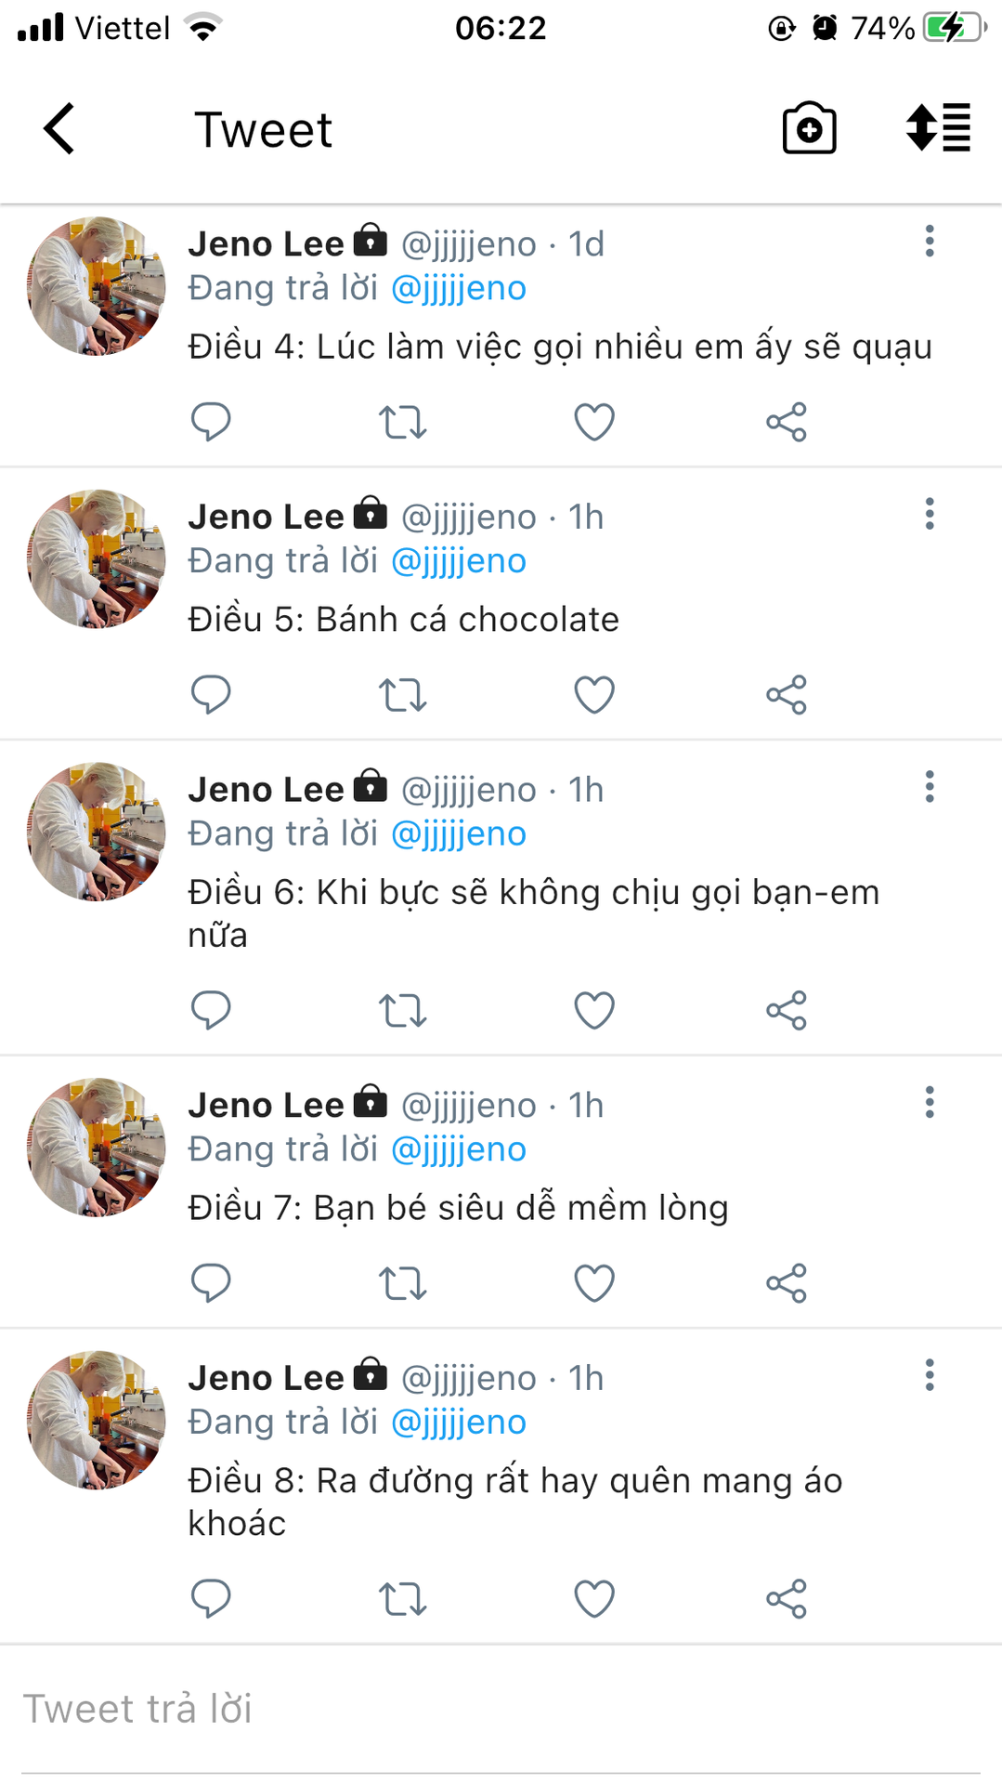
Task: Retweet the Điều 7 tweet
Action: 402,1283
